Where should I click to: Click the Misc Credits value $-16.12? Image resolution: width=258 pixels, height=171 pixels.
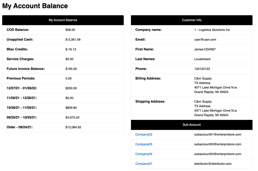pyautogui.click(x=71, y=49)
